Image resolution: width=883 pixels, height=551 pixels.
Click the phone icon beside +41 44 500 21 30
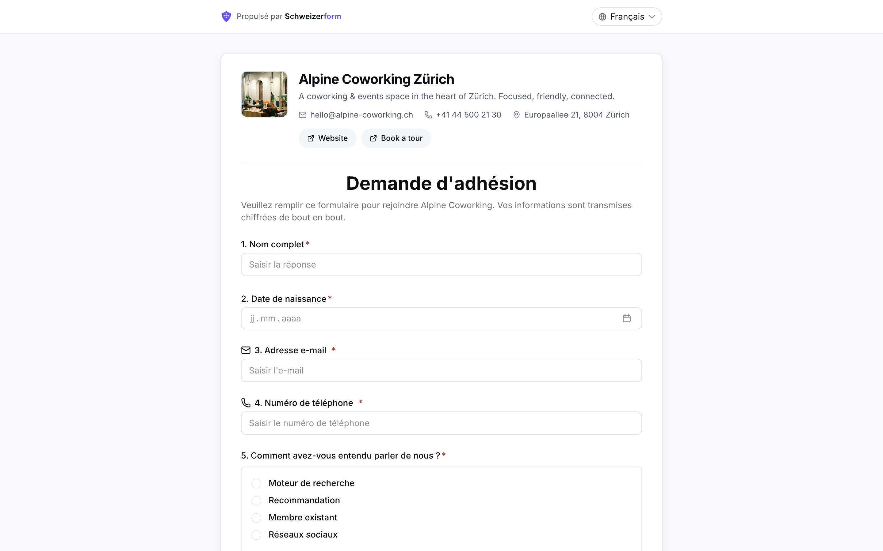[428, 115]
